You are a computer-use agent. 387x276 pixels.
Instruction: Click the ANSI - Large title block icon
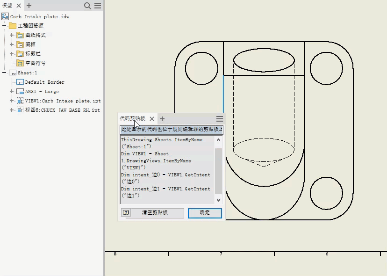pos(20,91)
